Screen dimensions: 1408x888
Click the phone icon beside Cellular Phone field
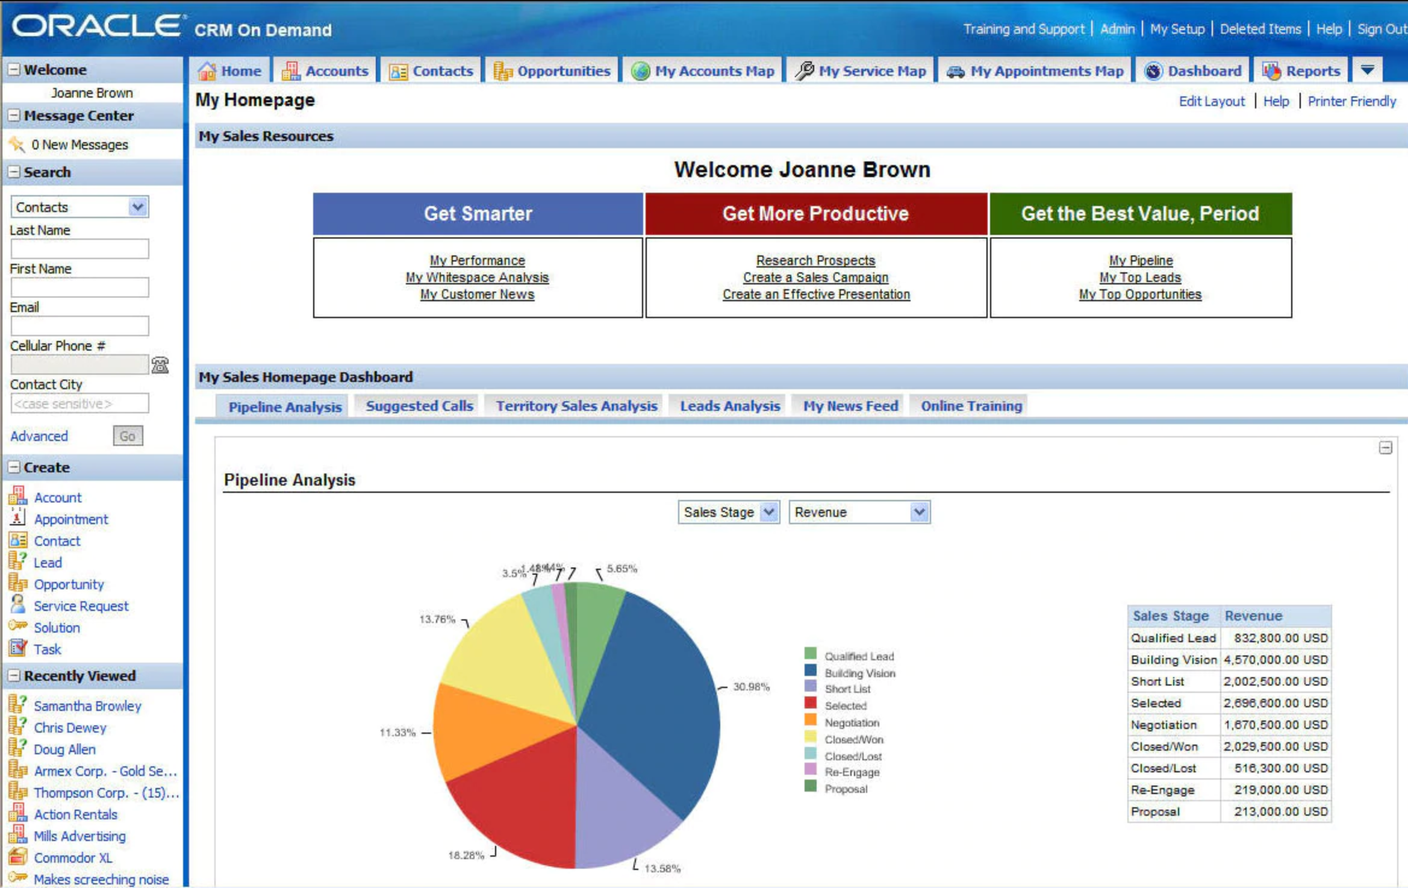161,365
